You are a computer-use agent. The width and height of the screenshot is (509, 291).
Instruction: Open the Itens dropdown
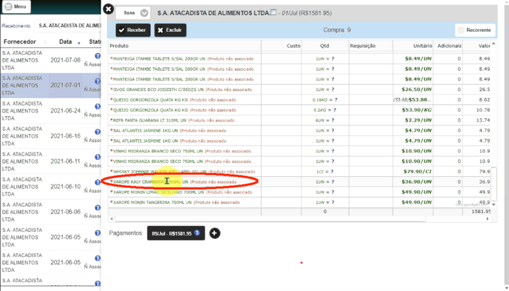point(133,13)
